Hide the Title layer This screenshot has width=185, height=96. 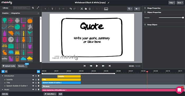[33, 83]
